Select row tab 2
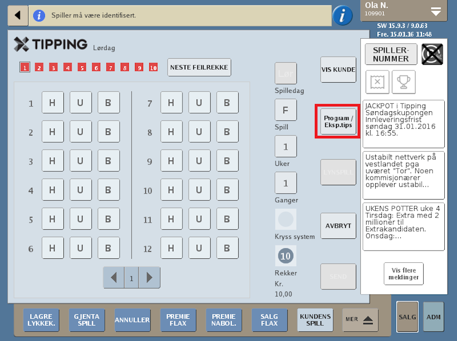This screenshot has height=341, width=457. click(39, 67)
